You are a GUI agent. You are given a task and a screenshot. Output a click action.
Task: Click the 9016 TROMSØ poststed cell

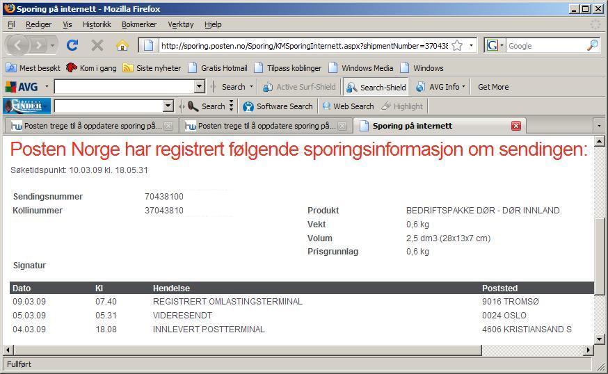coord(511,302)
